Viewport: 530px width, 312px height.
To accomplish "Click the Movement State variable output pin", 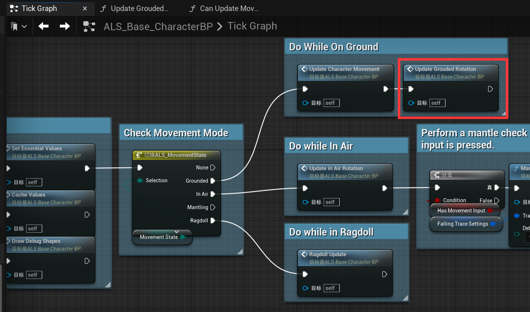I will point(183,237).
